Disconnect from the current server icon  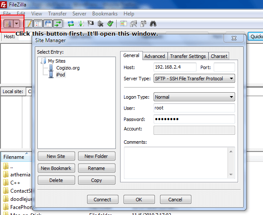point(100,24)
